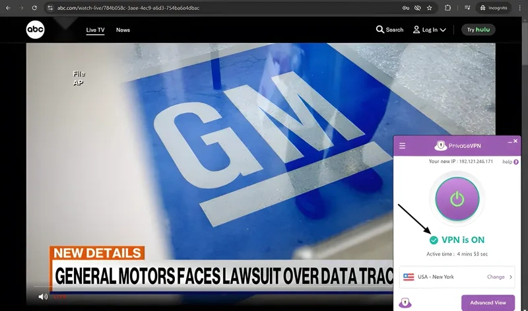Open the PrivateVPN hamburger menu
This screenshot has width=528, height=311.
[x=403, y=145]
